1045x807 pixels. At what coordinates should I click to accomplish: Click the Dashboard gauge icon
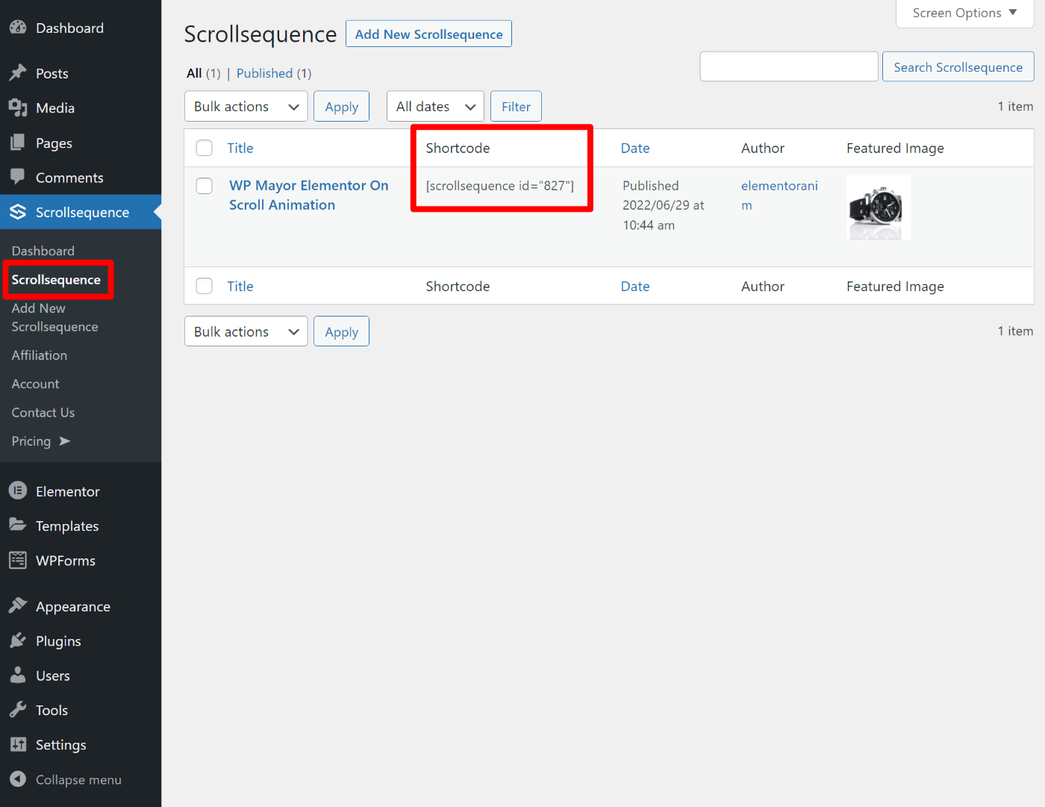tap(18, 28)
